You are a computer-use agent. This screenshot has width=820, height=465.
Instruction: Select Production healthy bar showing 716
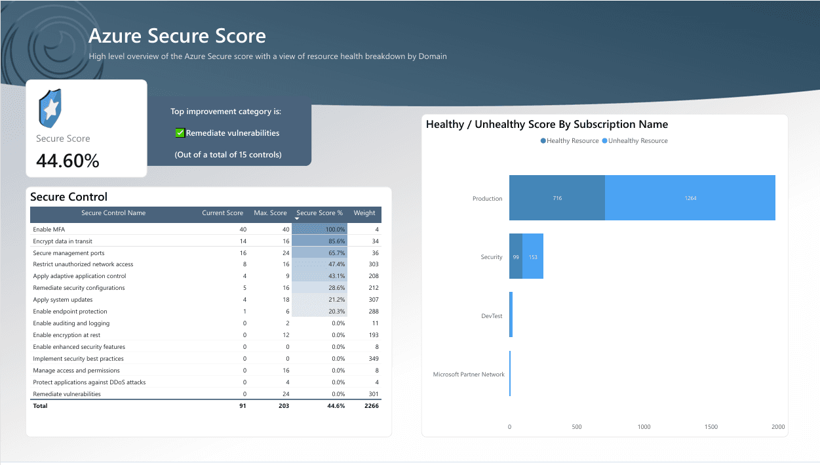557,198
